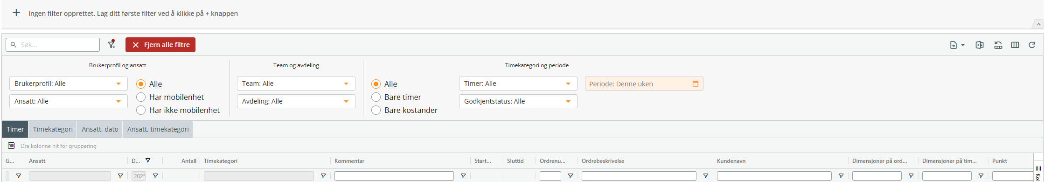This screenshot has width=1051, height=182.
Task: Sort by the Kundenavn column header
Action: (x=731, y=161)
